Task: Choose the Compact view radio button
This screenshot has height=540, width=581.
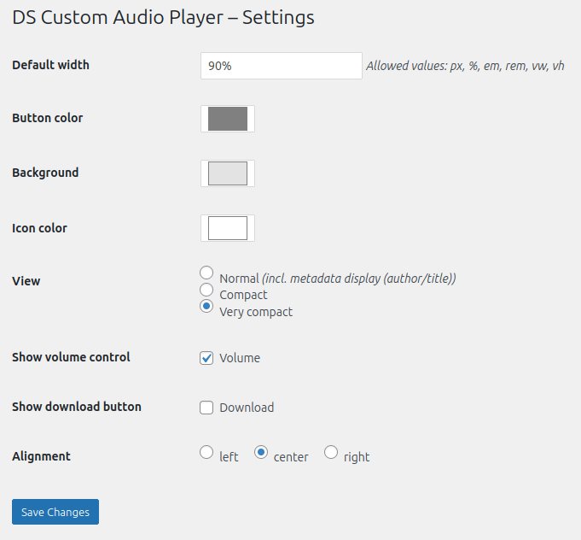Action: pos(206,290)
